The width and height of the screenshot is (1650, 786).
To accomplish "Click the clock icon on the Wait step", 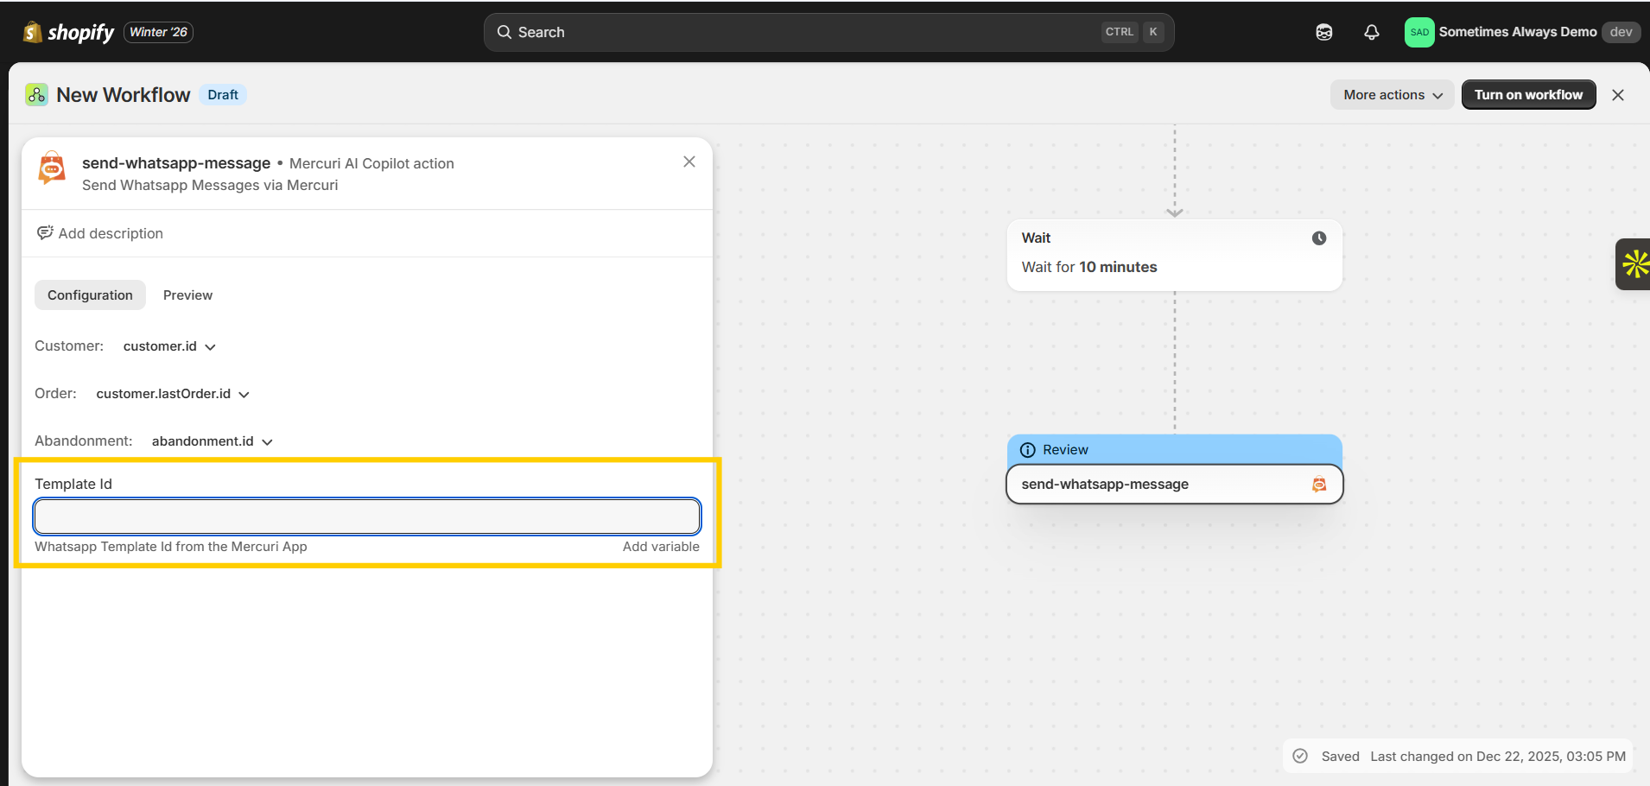I will pyautogui.click(x=1318, y=238).
